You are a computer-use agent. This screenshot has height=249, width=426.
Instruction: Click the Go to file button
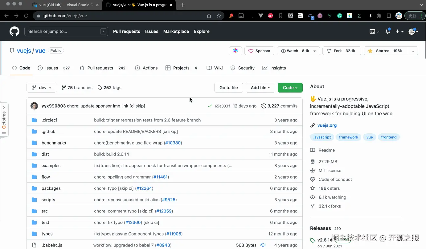(228, 88)
